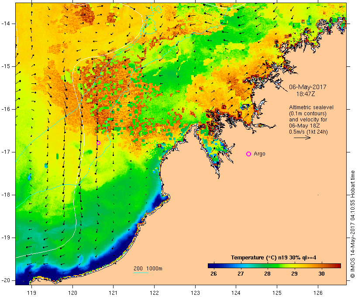Click the longitude label 119
Image resolution: width=358 pixels, height=297 pixels.
(31, 293)
